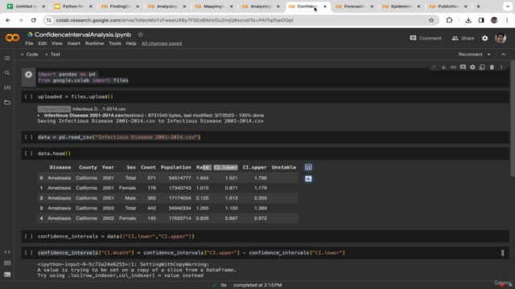Click the Choose Files button

(x=54, y=109)
